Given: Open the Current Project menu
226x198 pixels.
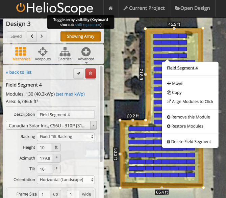Looking at the screenshot, I should pos(144,8).
